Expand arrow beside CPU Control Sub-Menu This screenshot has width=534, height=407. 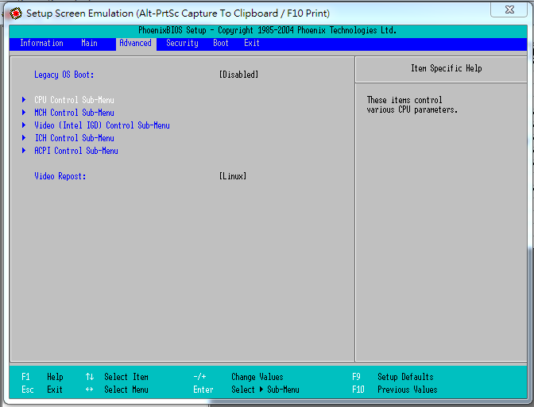(x=24, y=100)
